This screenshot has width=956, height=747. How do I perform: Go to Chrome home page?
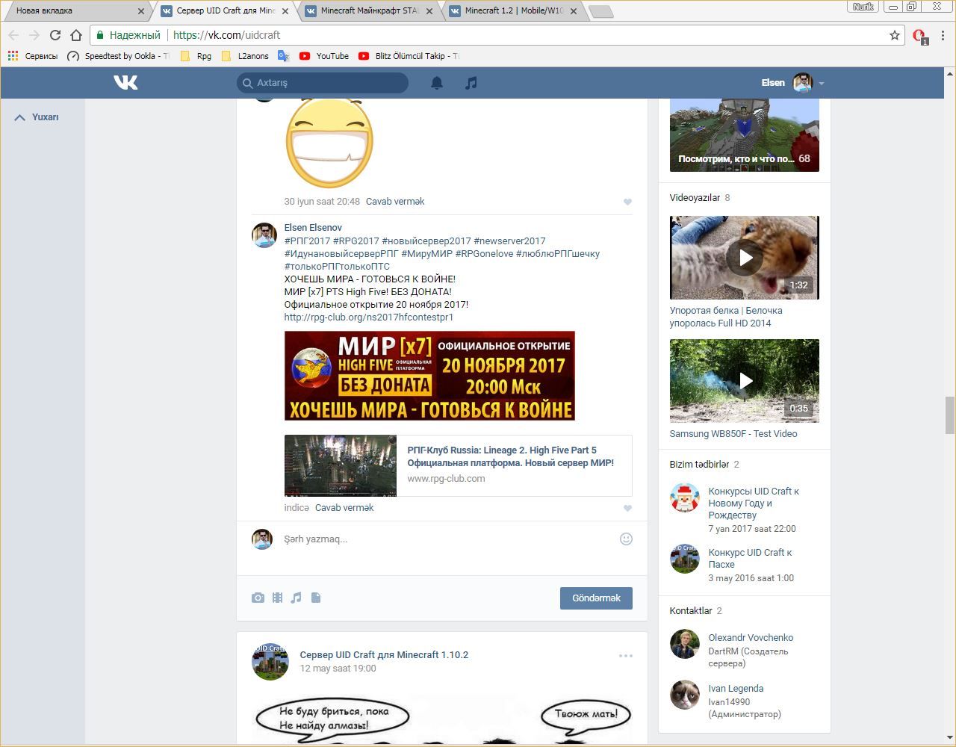coord(76,35)
